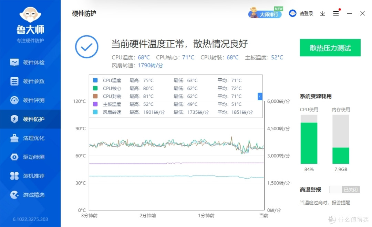Viewport: 372px width, 227px height.
Task: Select 硬件防护 sidebar item
Action: pos(30,119)
